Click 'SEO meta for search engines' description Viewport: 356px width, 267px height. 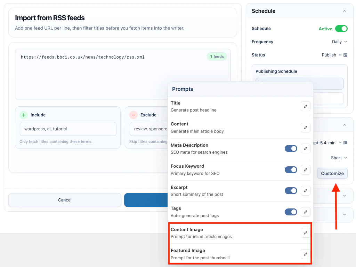pyautogui.click(x=199, y=152)
